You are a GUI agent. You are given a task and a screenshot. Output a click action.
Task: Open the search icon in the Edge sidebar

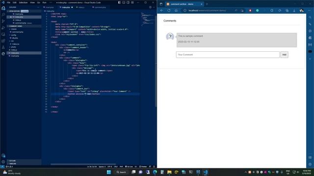pyautogui.click(x=310, y=18)
